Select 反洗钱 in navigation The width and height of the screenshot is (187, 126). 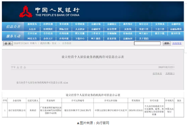[128, 29]
